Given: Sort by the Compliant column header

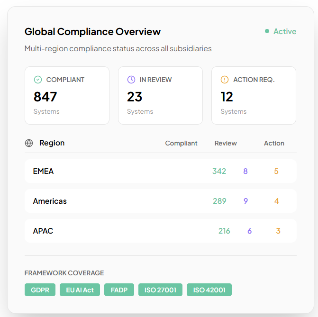Looking at the screenshot, I should 181,143.
